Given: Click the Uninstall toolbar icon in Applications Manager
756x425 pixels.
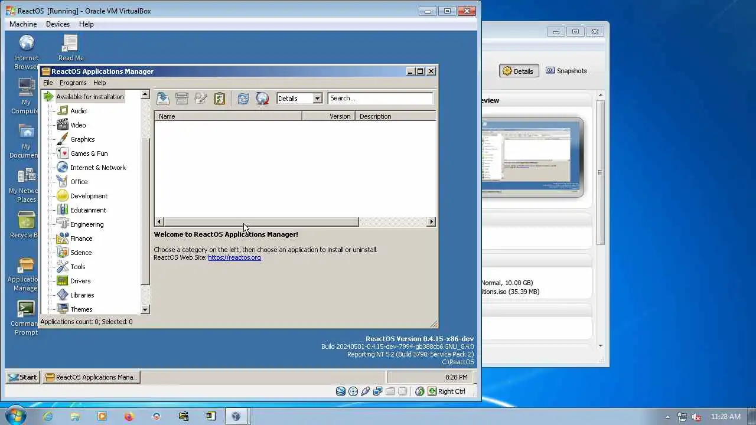Looking at the screenshot, I should (x=182, y=99).
